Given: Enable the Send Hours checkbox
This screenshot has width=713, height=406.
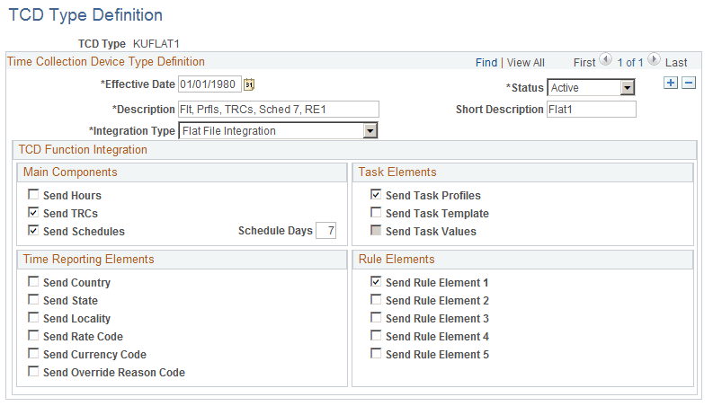Looking at the screenshot, I should [34, 195].
